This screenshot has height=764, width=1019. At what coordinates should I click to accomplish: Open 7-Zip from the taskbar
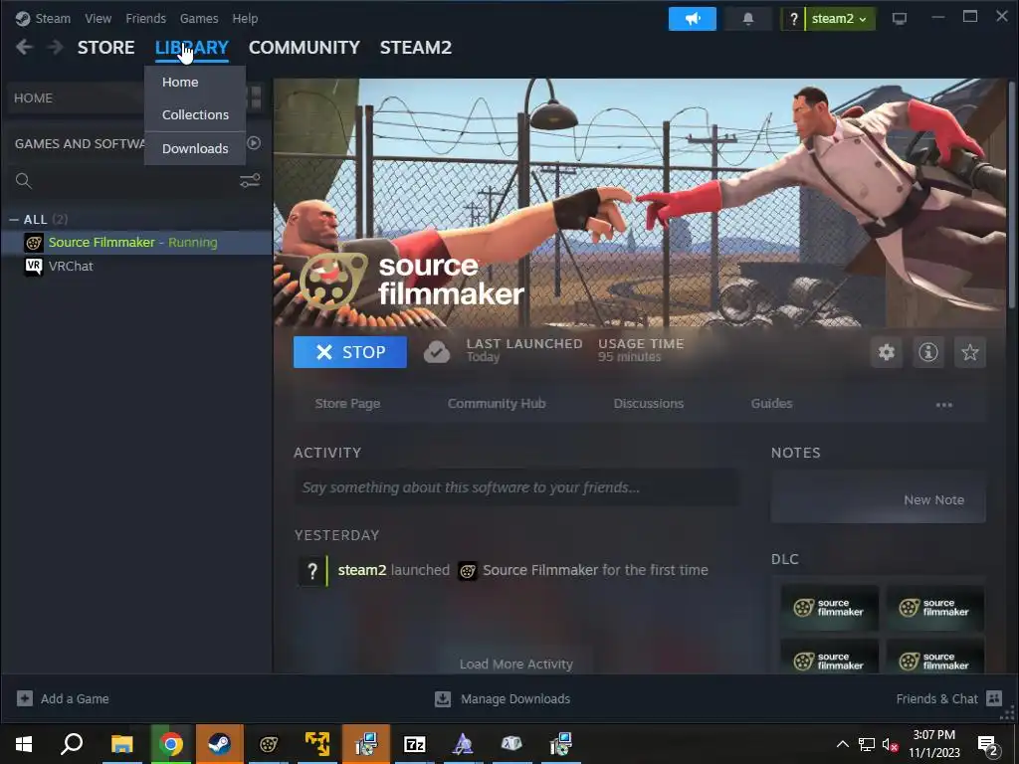pyautogui.click(x=414, y=743)
